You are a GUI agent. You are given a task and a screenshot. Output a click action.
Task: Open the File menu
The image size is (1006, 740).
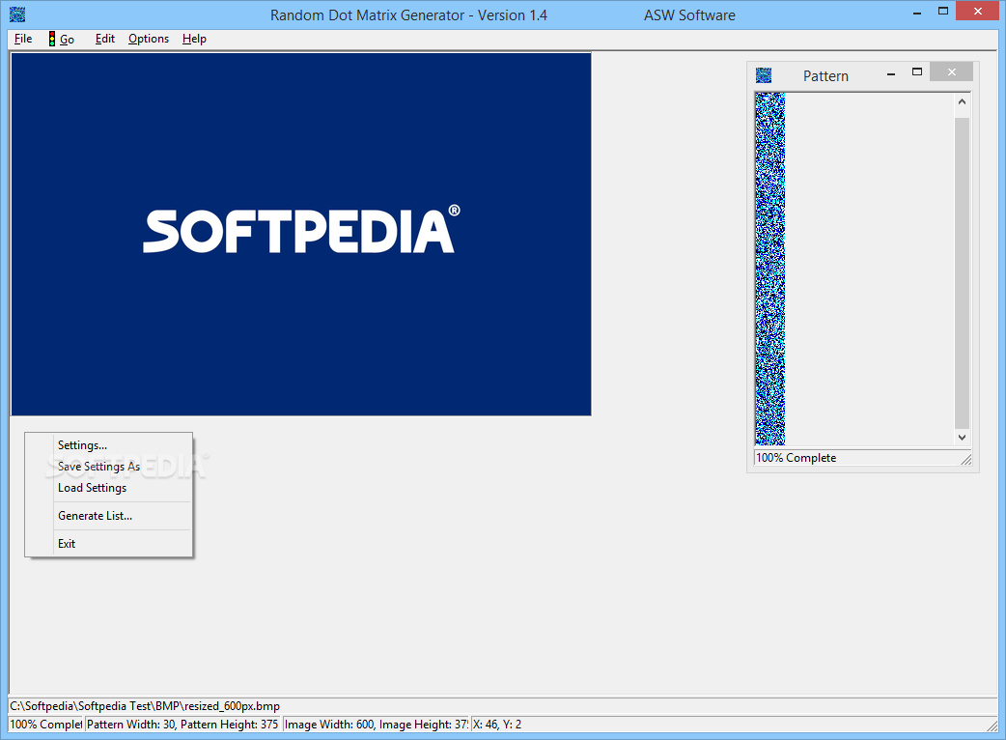tap(23, 39)
